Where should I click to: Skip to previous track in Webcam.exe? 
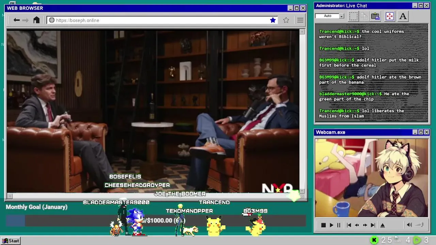coord(349,225)
